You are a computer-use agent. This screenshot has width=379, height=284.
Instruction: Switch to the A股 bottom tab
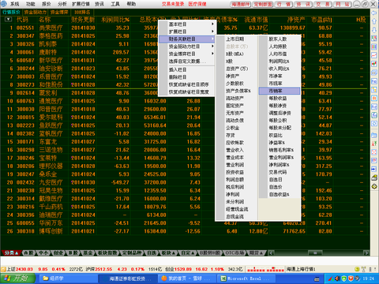click(29, 252)
